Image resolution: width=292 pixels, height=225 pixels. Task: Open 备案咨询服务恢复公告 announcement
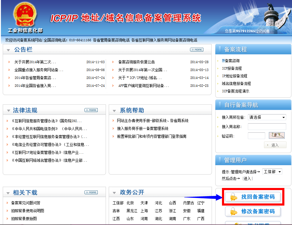click(x=136, y=62)
